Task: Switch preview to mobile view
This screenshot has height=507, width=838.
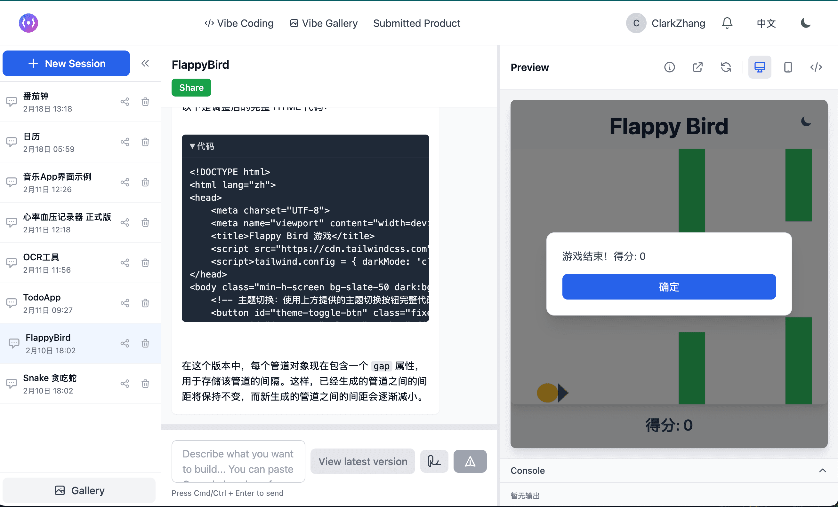Action: tap(788, 67)
